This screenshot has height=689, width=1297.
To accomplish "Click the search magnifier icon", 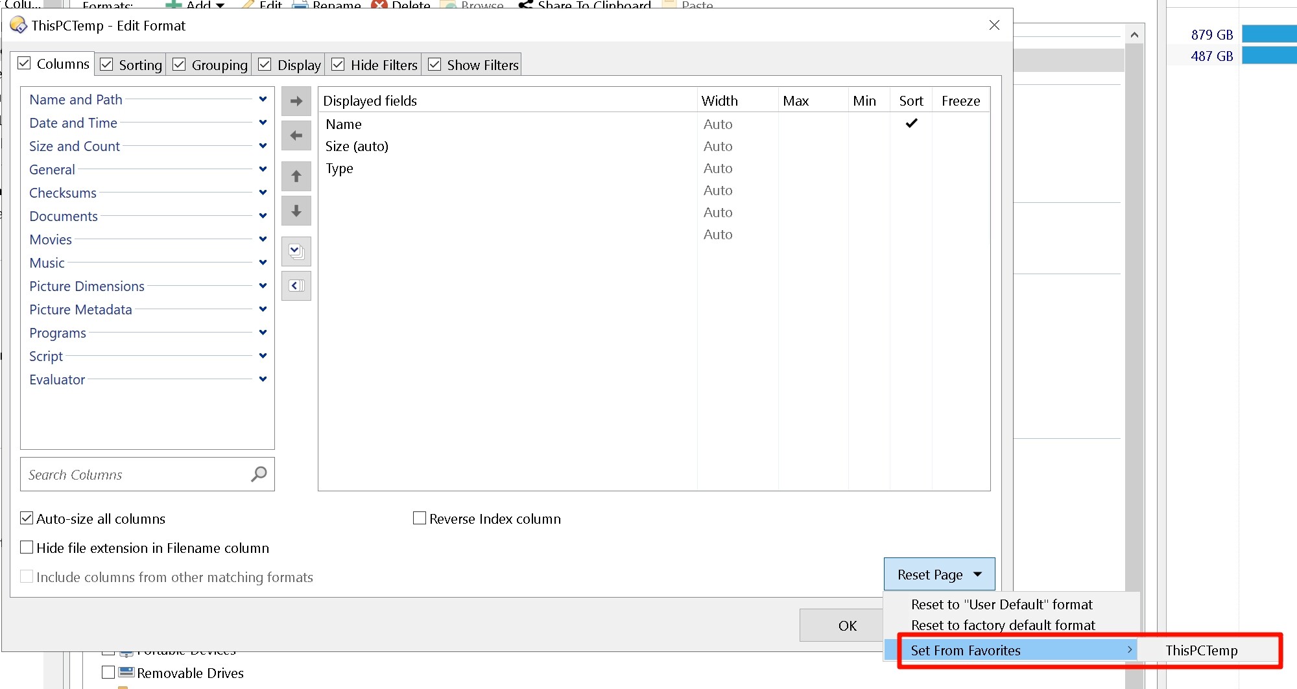I will pos(259,474).
